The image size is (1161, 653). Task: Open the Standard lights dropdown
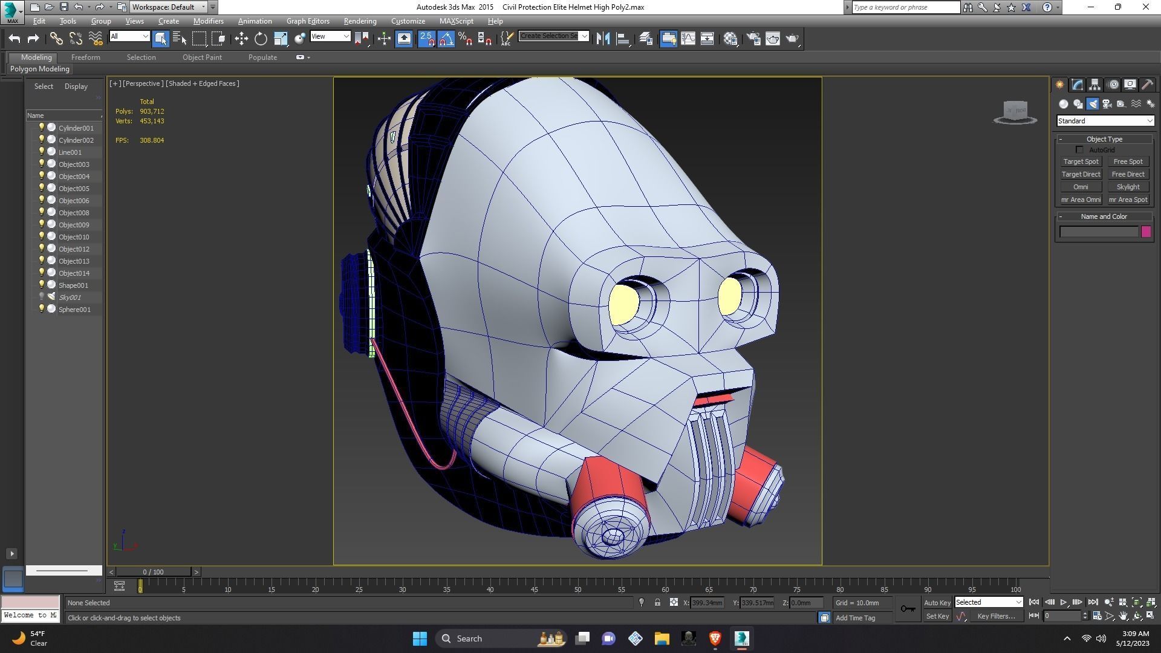1105,120
